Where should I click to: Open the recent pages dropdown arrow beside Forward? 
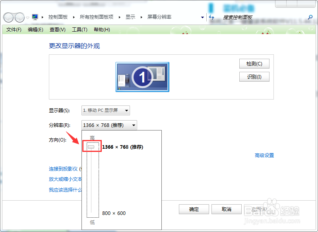pos(28,17)
